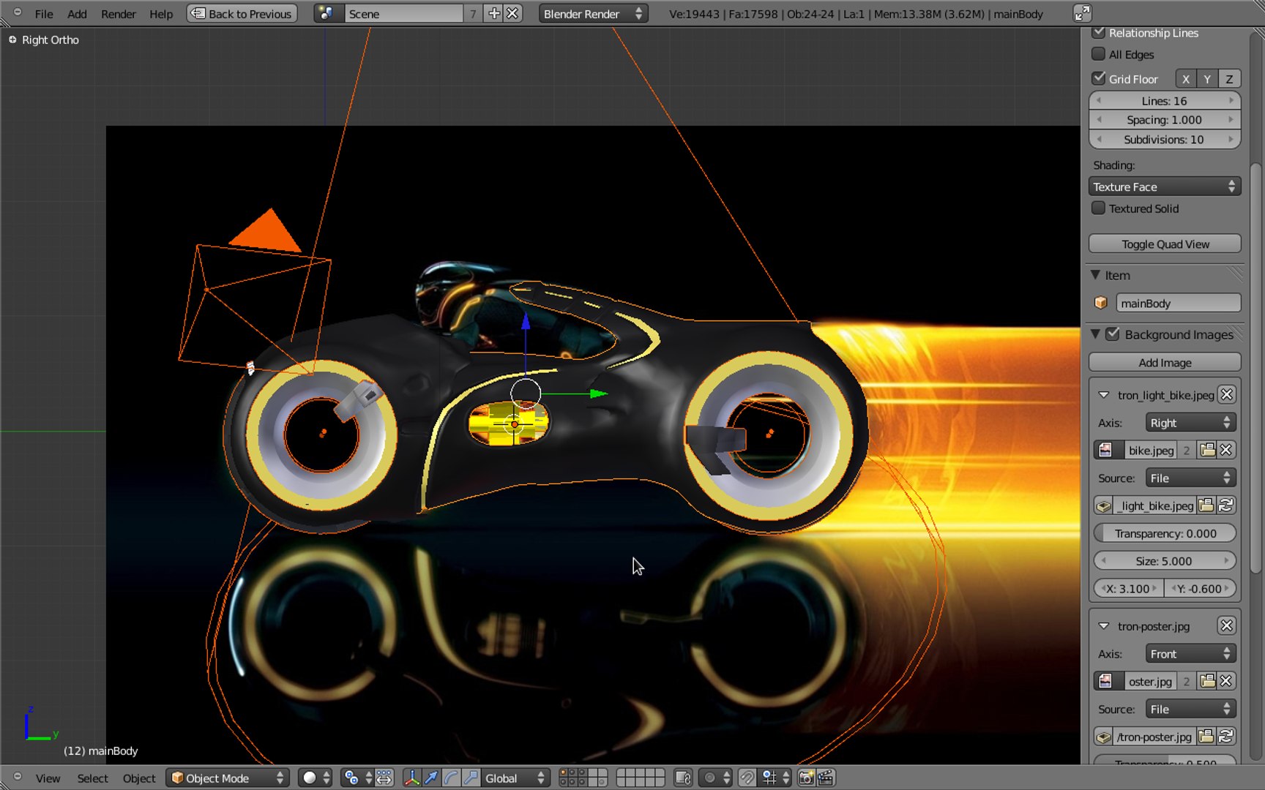Screen dimensions: 1265x790
Task: Open the viewport View menu
Action: point(48,778)
